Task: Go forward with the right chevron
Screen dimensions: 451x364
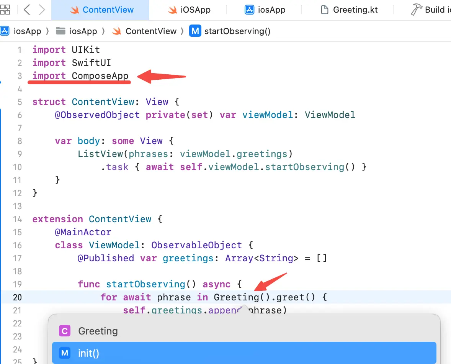Action: point(42,10)
